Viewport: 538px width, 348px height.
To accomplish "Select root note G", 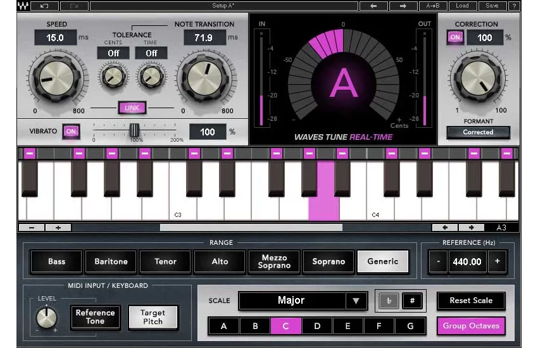I will click(x=410, y=326).
